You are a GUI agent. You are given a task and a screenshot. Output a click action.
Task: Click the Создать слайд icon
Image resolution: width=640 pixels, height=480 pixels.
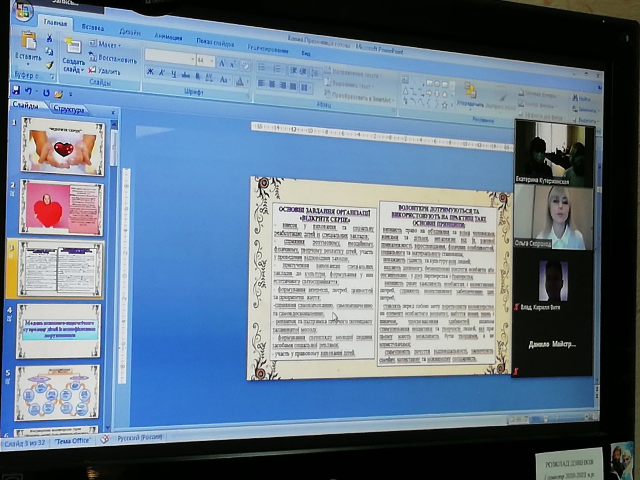point(73,46)
